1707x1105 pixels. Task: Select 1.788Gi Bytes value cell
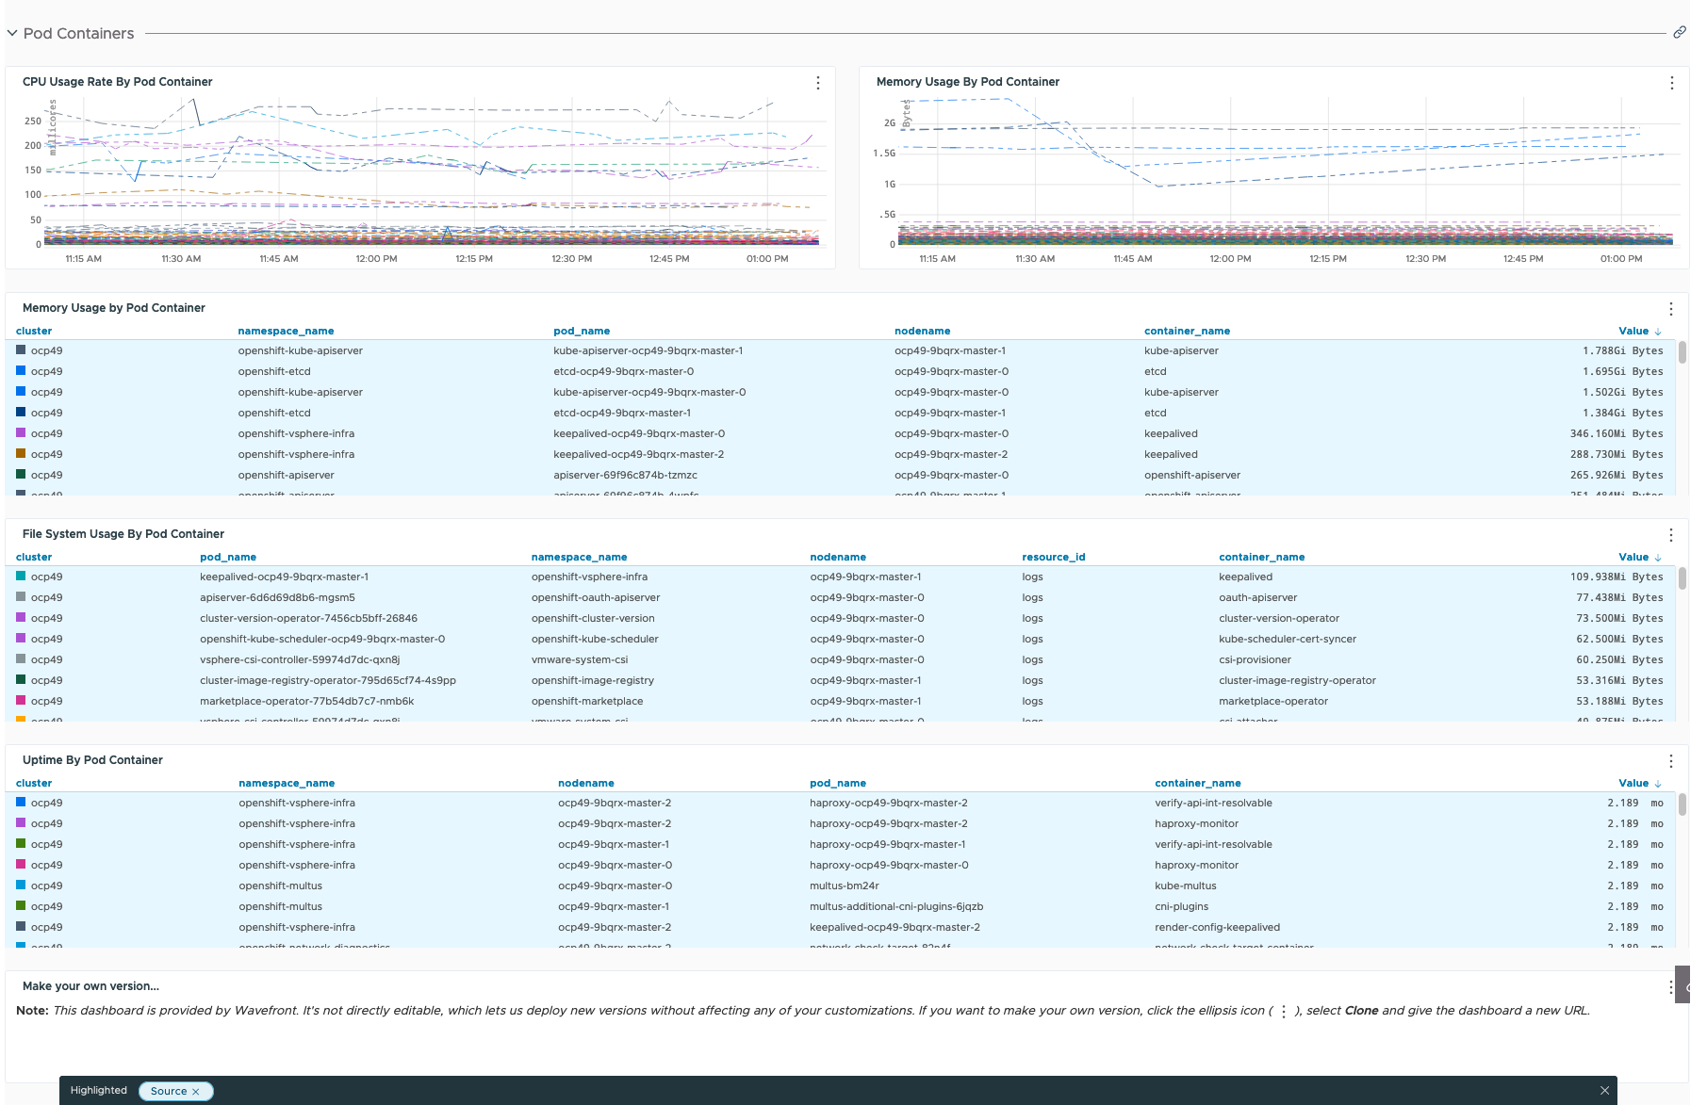pyautogui.click(x=1622, y=351)
